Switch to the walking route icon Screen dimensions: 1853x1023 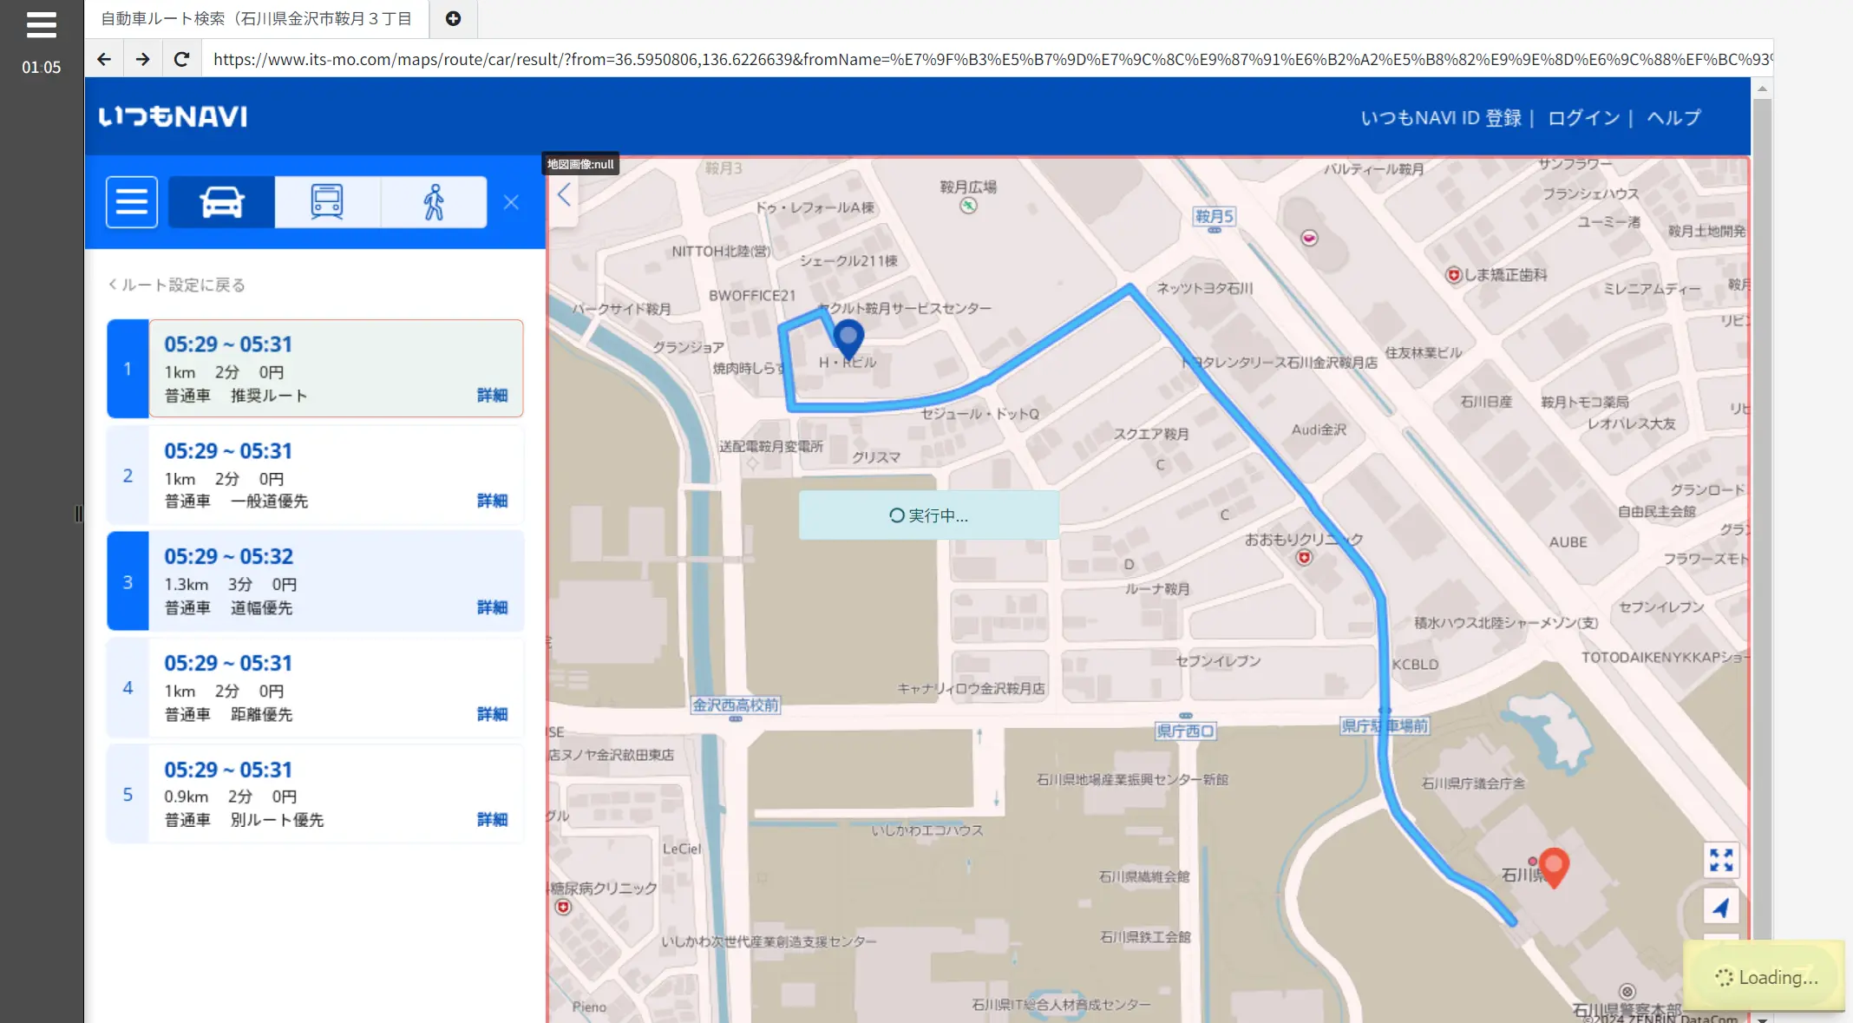434,202
